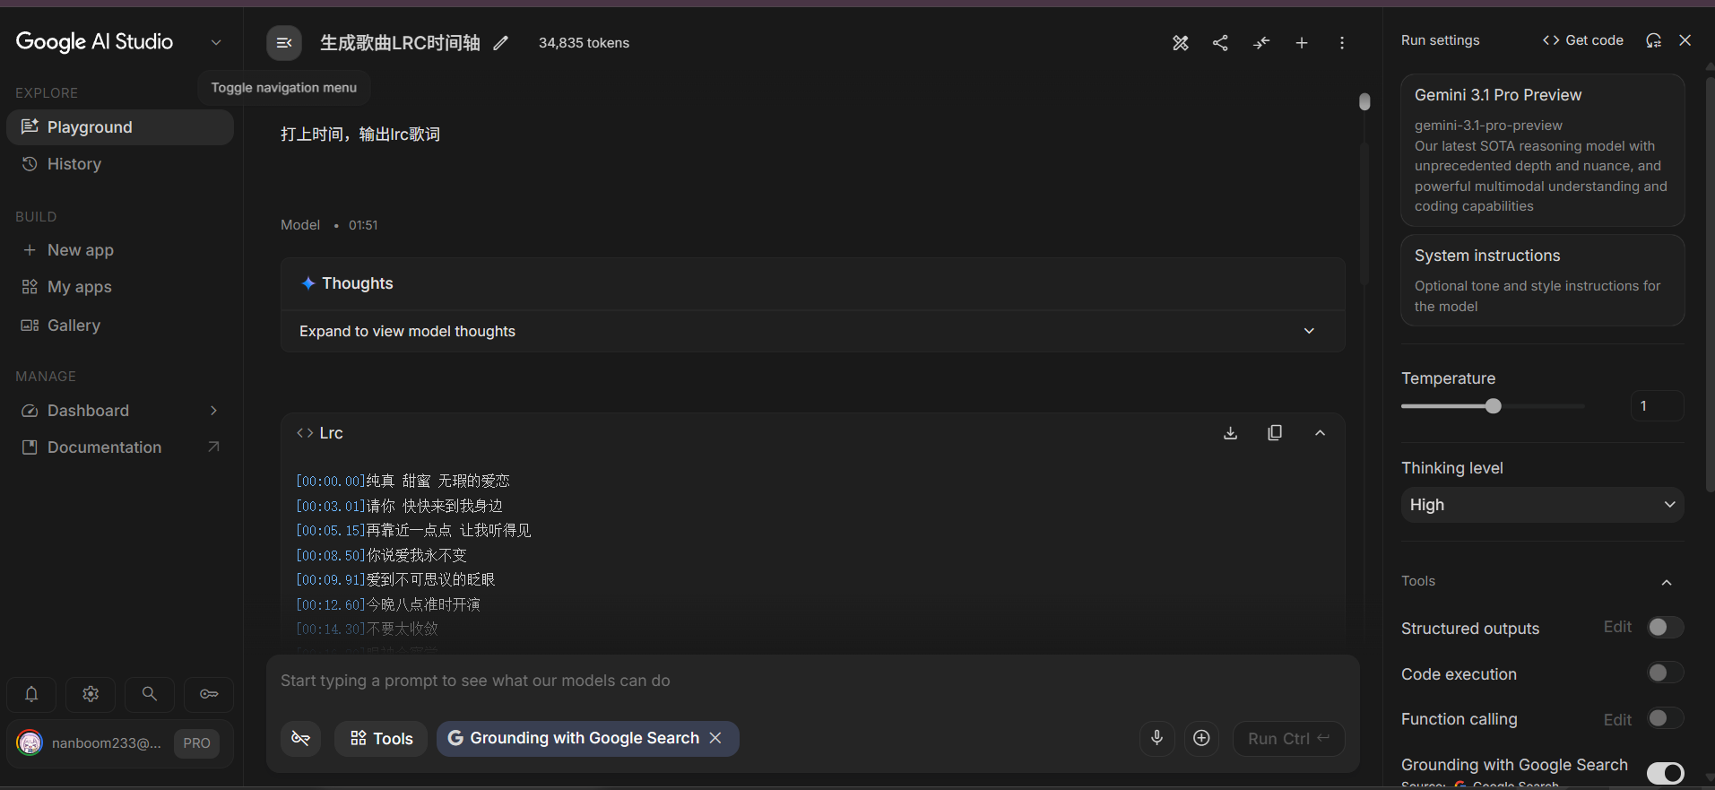Focus the prompt text input box
This screenshot has height=790, width=1715.
click(x=812, y=681)
